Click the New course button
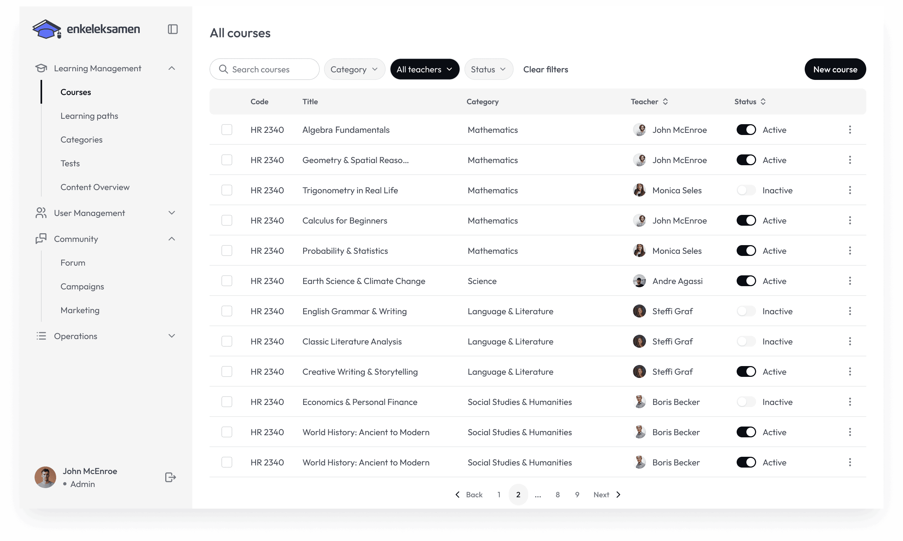 coord(835,69)
